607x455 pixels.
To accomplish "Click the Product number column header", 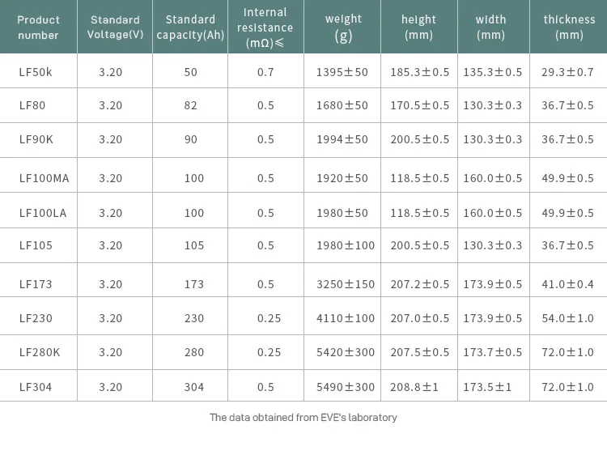I will [38, 27].
